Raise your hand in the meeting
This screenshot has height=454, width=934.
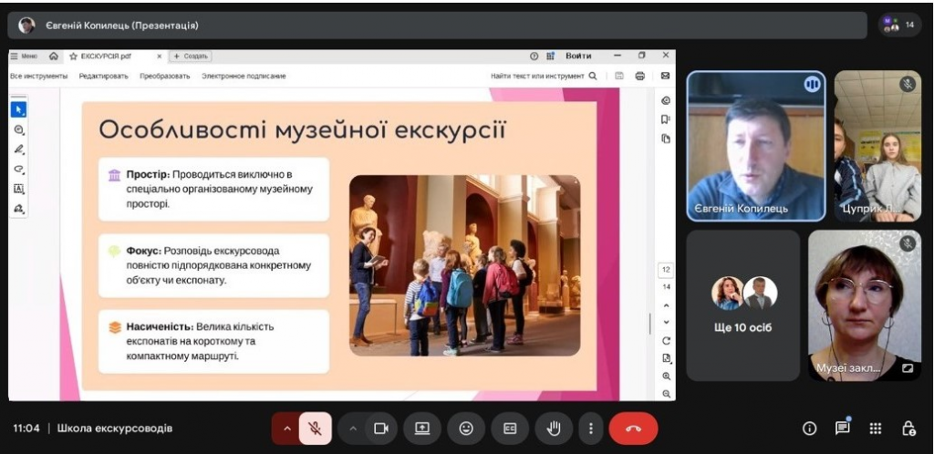coord(553,428)
